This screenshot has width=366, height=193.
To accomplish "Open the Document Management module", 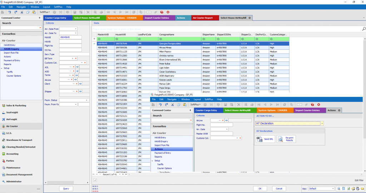I will 19,174.
